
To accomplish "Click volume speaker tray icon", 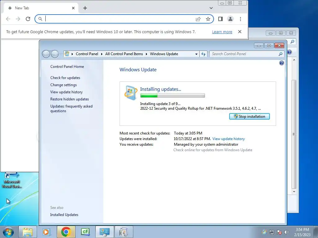I will [287, 232].
